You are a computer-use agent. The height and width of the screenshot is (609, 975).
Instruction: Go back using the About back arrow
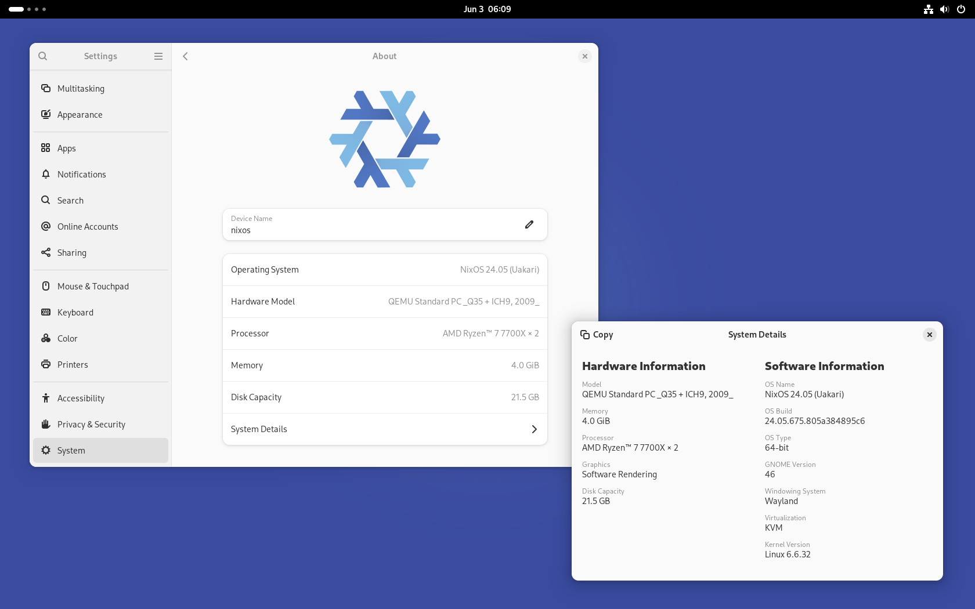[x=185, y=56]
